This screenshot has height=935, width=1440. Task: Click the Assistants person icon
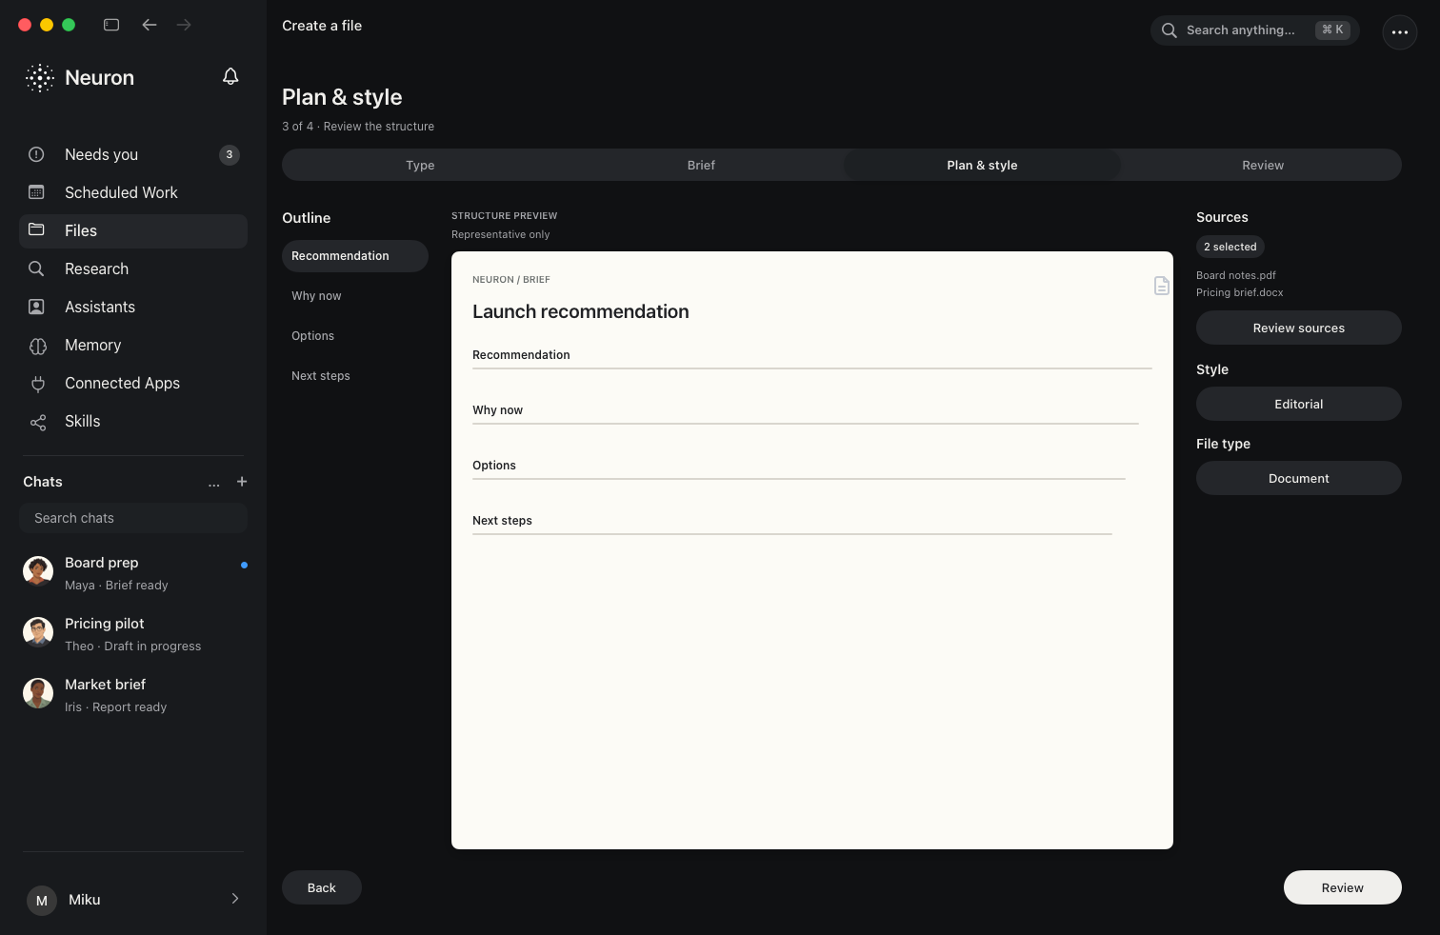[x=36, y=307]
